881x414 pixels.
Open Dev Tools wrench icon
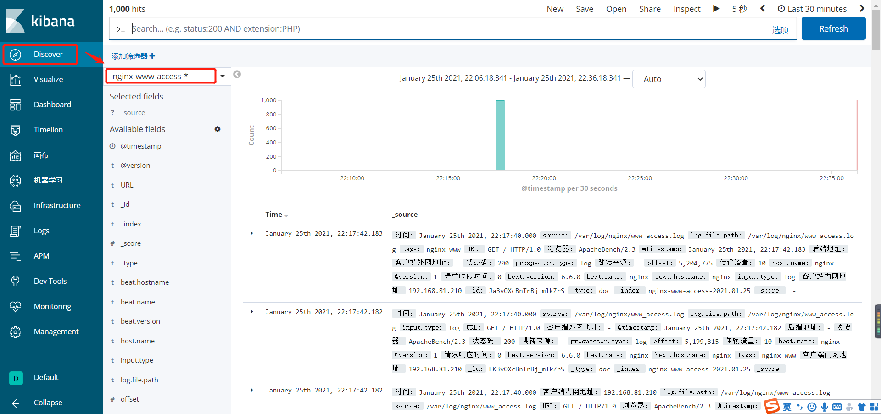click(15, 282)
